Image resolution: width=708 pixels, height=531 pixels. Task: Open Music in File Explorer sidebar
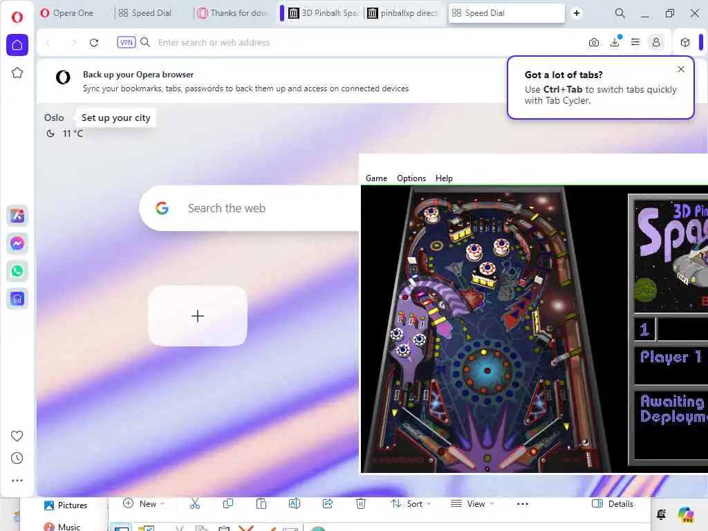tap(62, 526)
